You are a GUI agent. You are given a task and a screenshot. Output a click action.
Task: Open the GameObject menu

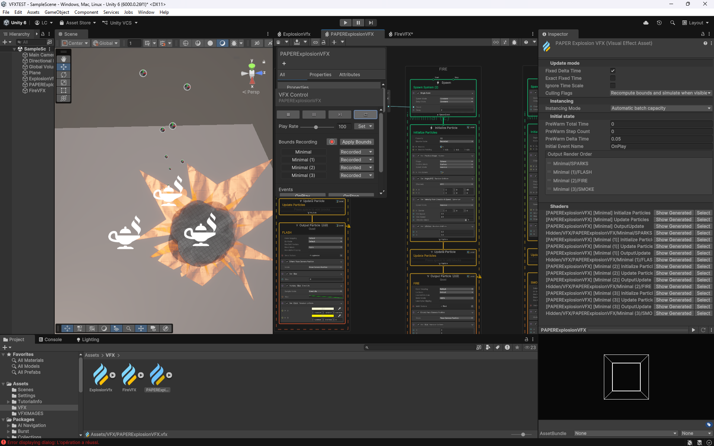click(57, 12)
